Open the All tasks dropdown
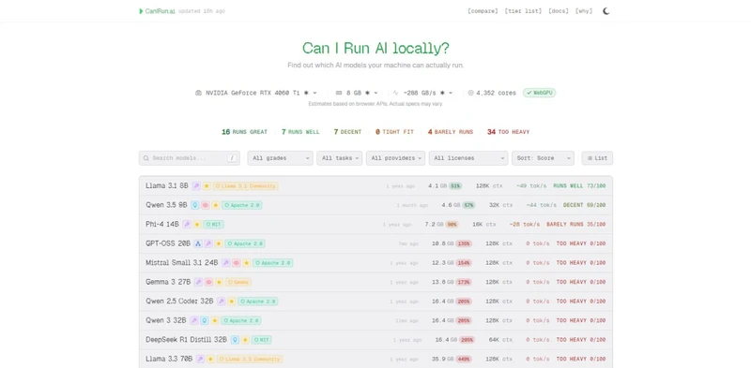The image size is (751, 368). click(340, 158)
